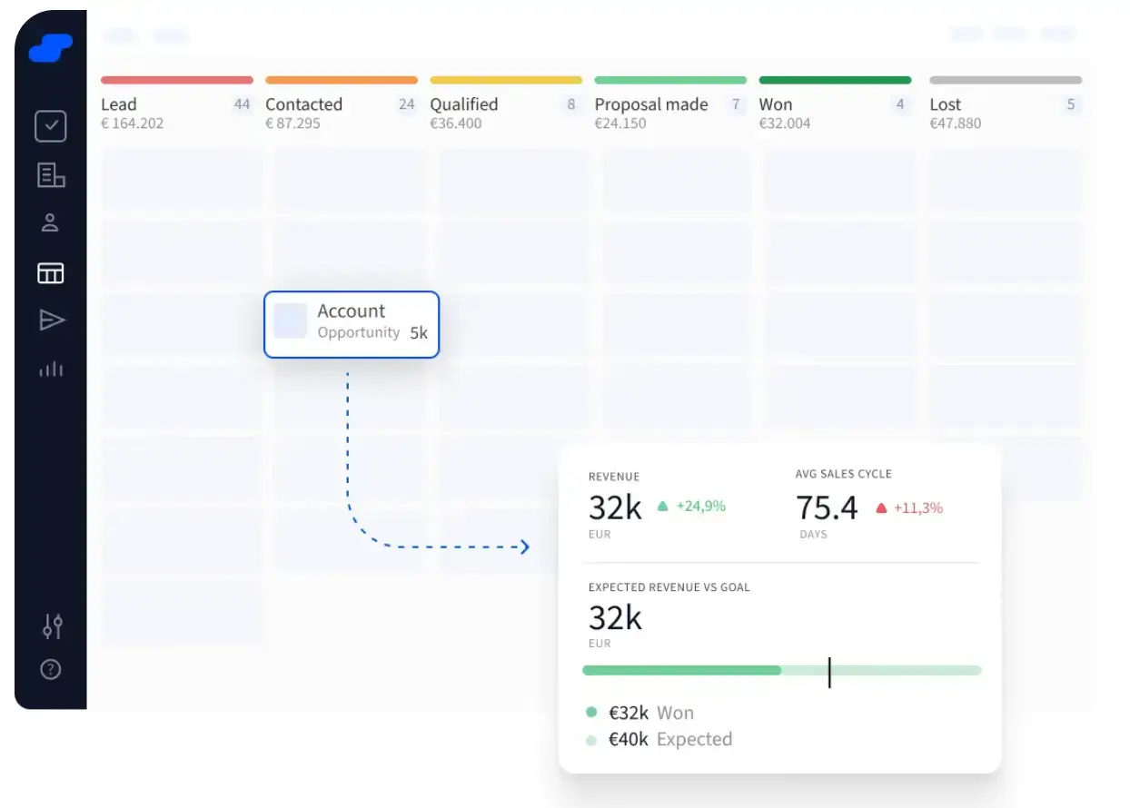The width and height of the screenshot is (1130, 808).
Task: Click the Won total €32.004
Action: coord(785,123)
